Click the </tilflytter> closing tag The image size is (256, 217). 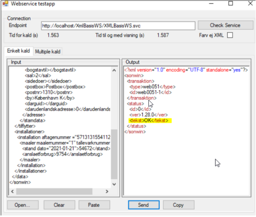click(x=25, y=126)
